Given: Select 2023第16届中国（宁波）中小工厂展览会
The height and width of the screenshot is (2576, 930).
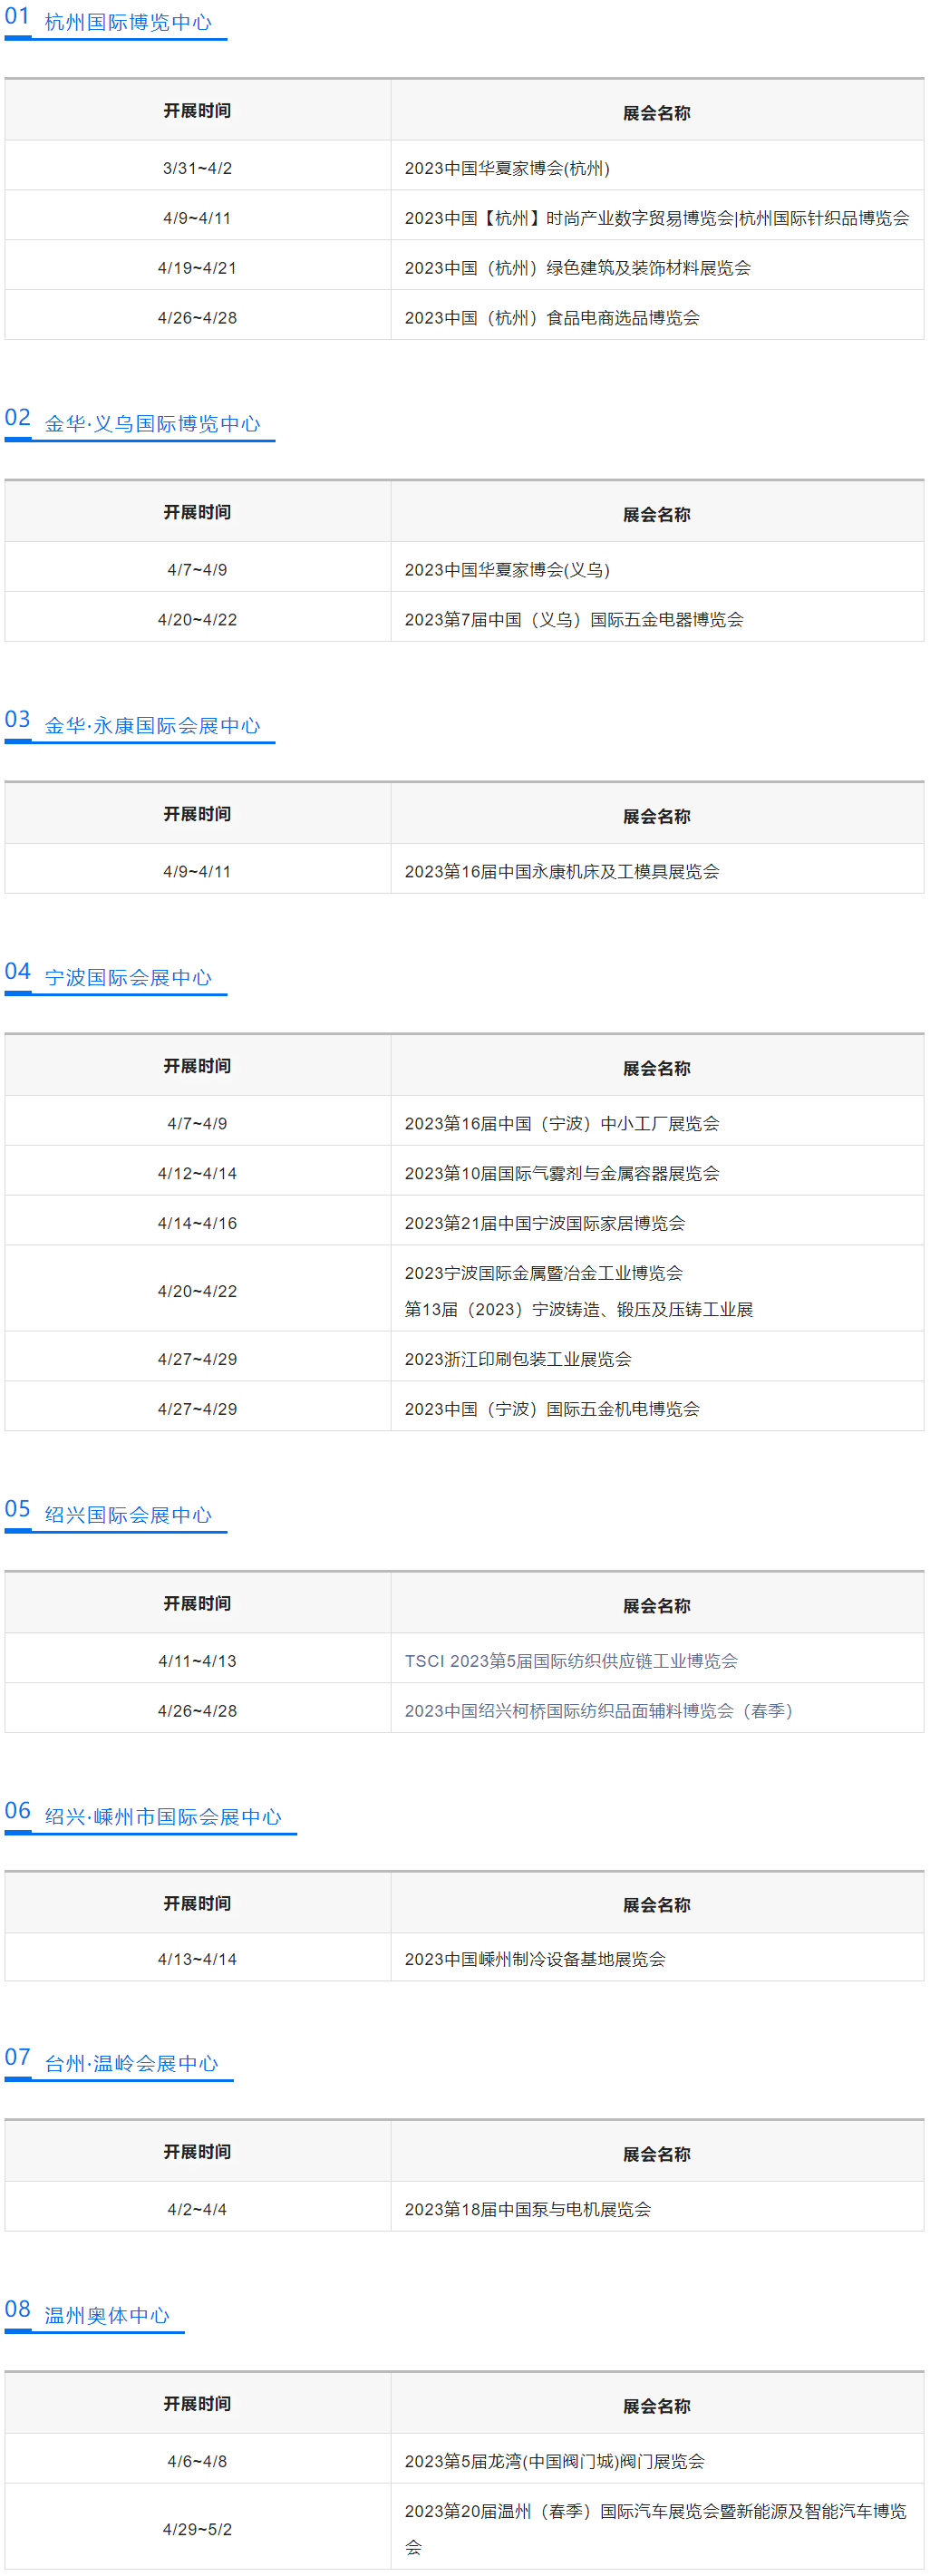Looking at the screenshot, I should 562,1124.
